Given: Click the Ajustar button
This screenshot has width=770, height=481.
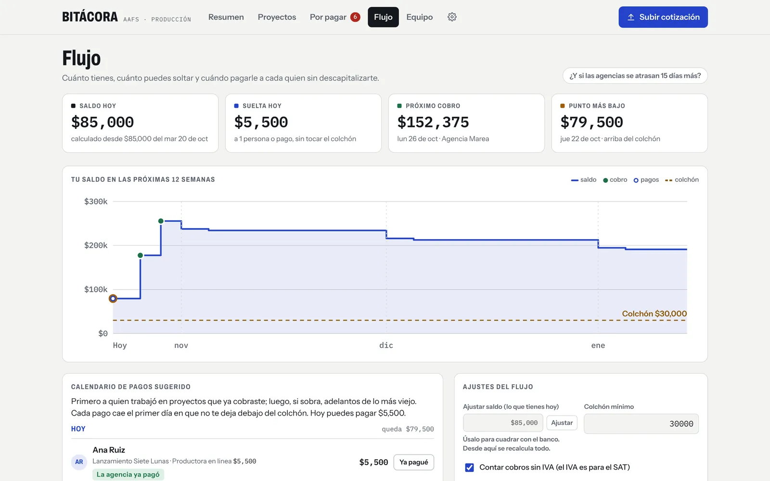Looking at the screenshot, I should coord(562,423).
